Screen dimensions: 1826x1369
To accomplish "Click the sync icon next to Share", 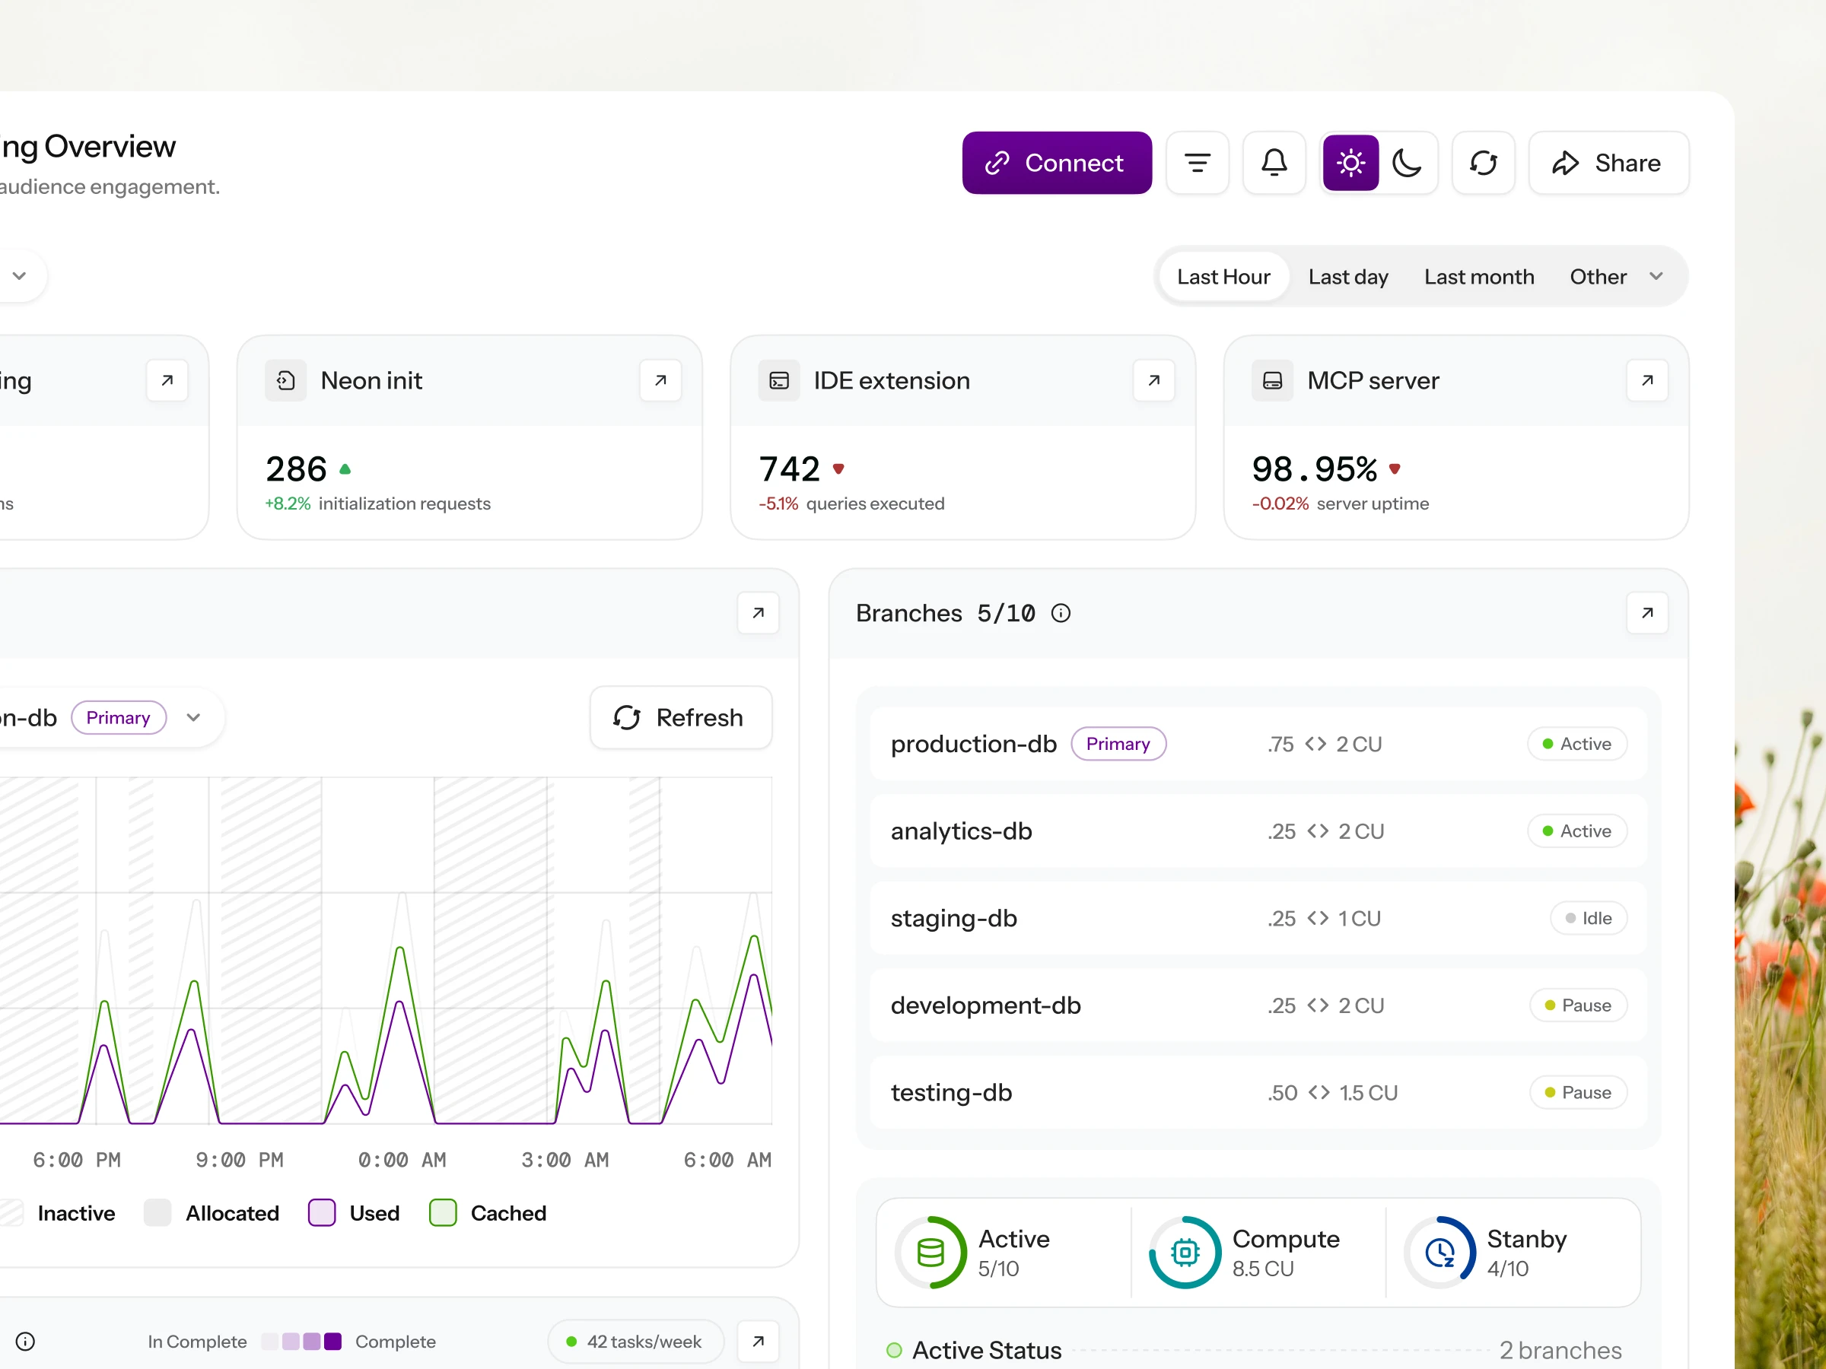I will pyautogui.click(x=1483, y=163).
